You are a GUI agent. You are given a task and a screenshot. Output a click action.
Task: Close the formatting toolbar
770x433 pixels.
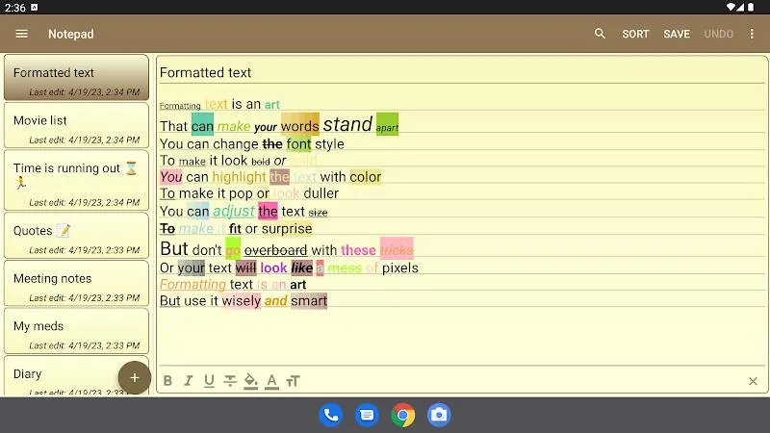click(x=753, y=381)
